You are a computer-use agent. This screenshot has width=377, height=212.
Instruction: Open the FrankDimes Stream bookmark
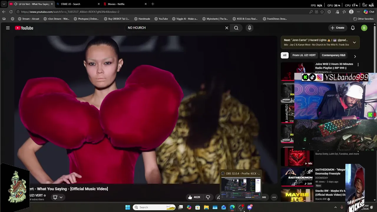(275, 19)
